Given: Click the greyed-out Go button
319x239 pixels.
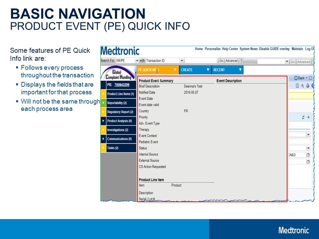Looking at the screenshot, I should point(292,61).
